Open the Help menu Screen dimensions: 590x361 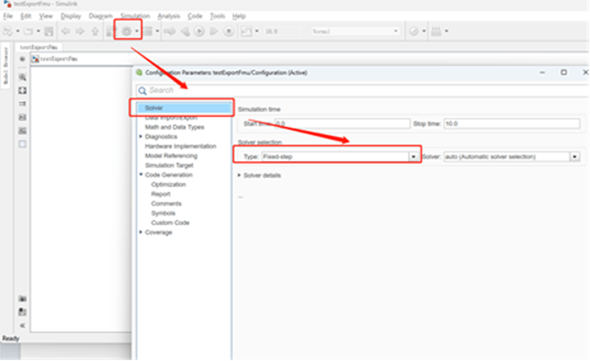coord(239,16)
